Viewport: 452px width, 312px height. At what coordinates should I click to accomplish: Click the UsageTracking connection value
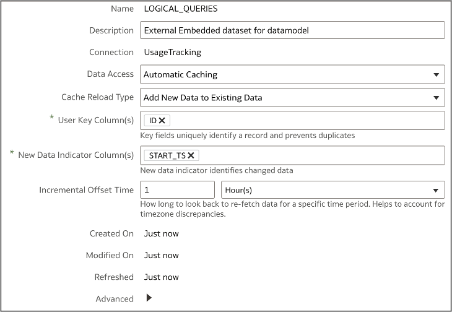pyautogui.click(x=172, y=53)
